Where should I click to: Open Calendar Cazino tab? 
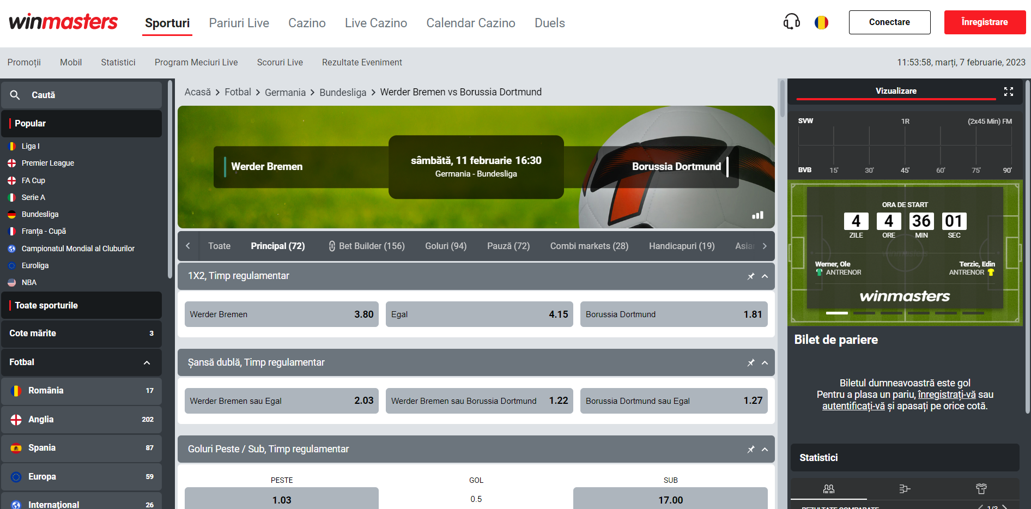pos(471,23)
